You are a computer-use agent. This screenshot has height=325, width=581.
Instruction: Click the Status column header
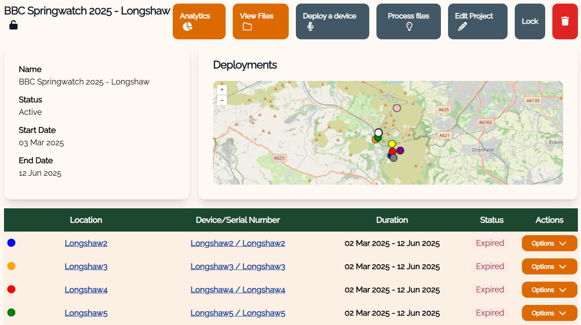(492, 220)
